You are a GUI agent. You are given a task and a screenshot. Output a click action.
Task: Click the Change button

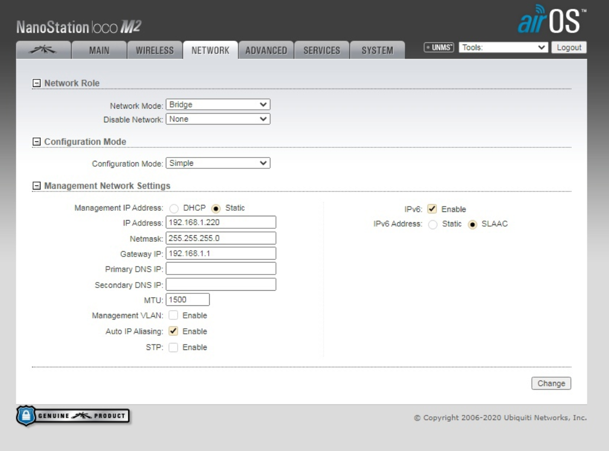point(551,384)
